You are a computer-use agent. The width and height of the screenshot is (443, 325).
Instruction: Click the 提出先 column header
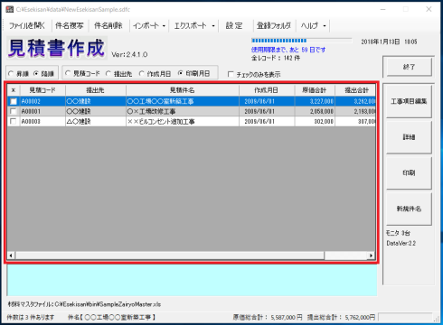click(96, 90)
